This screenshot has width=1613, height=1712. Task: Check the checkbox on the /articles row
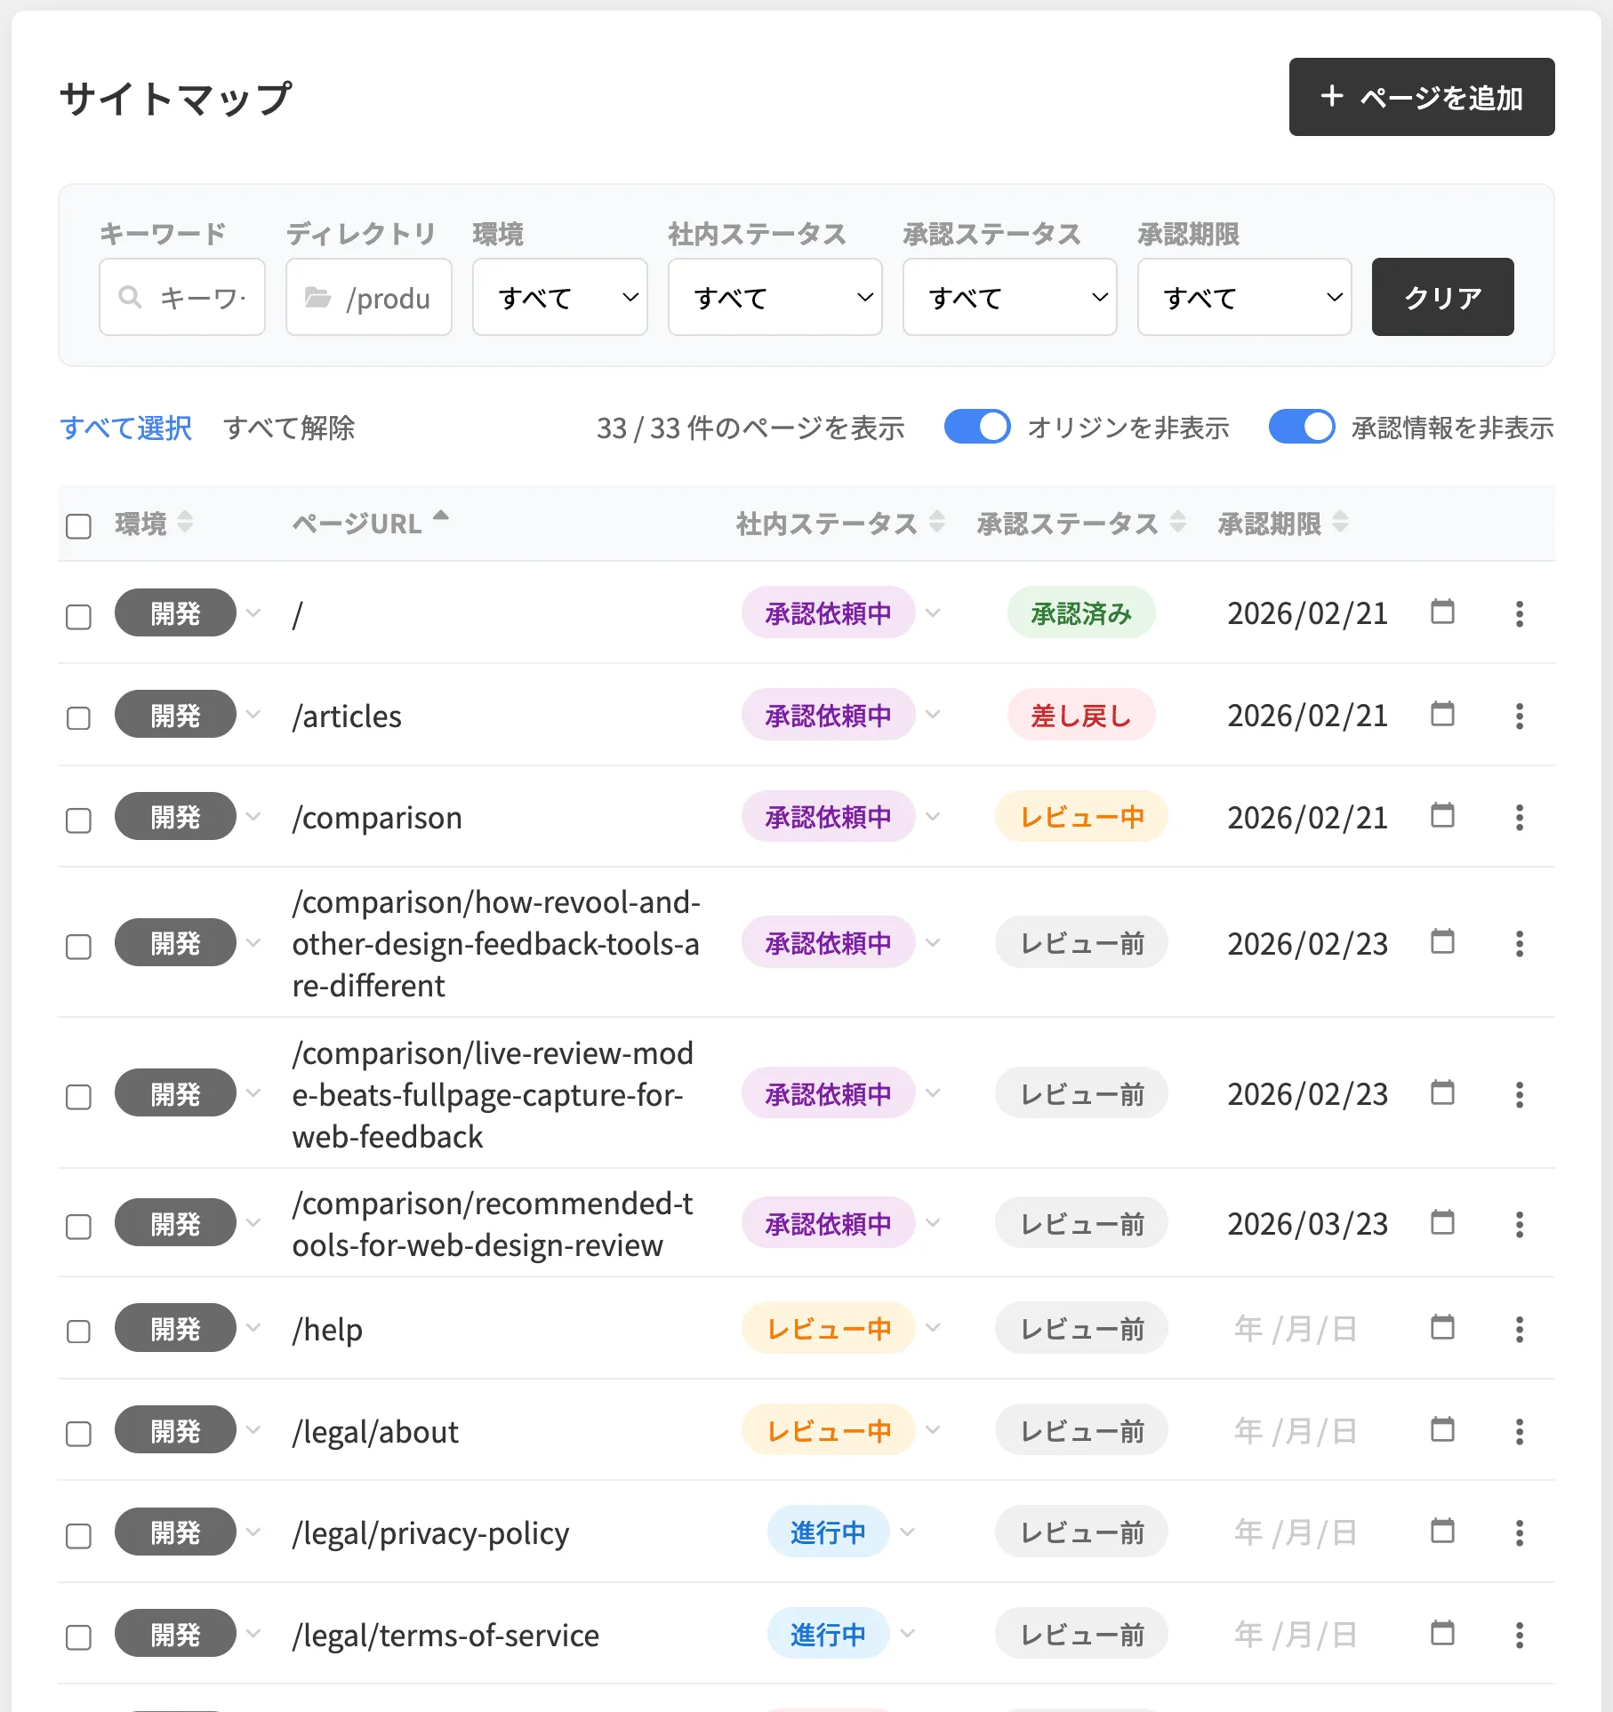tap(78, 718)
